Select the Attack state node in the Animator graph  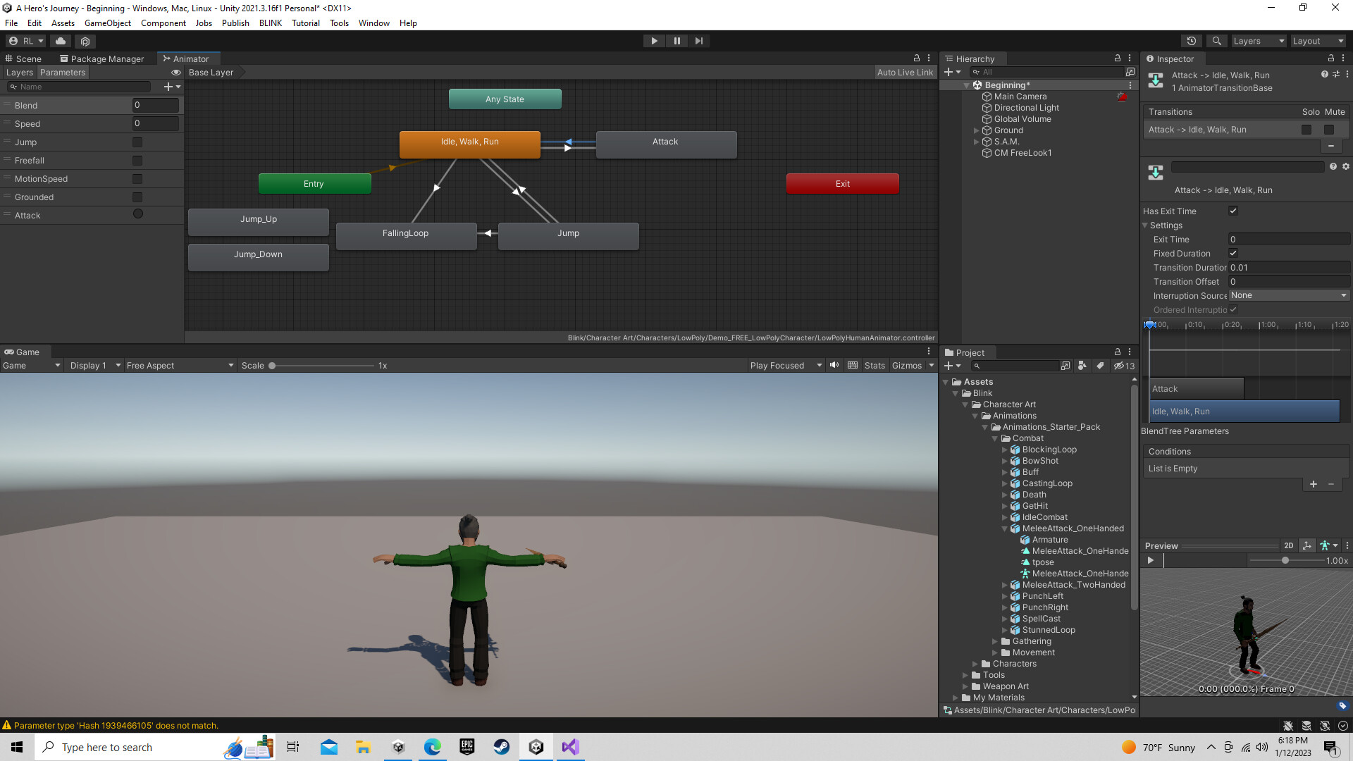click(665, 144)
